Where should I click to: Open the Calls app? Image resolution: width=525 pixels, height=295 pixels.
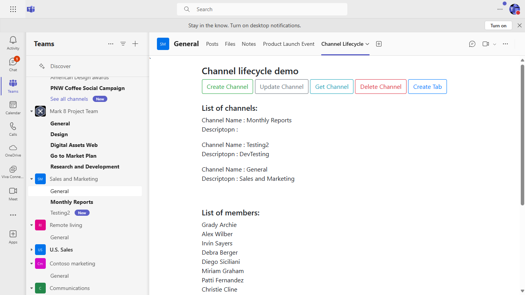click(x=13, y=129)
